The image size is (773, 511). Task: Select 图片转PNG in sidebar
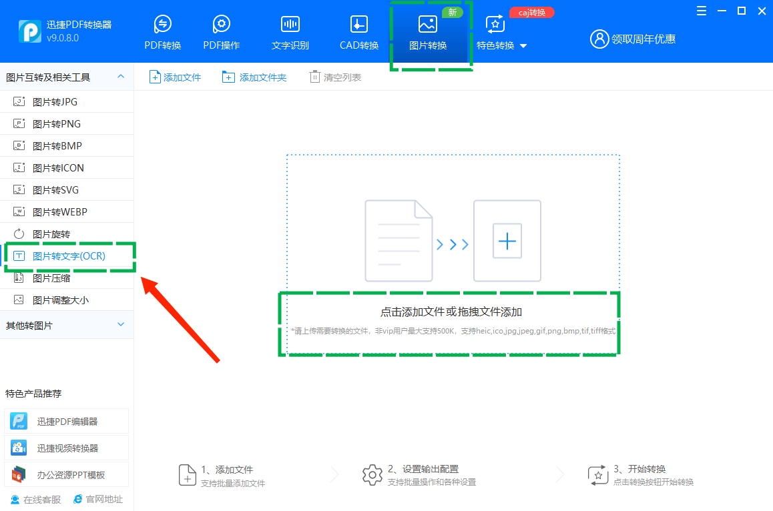(67, 124)
